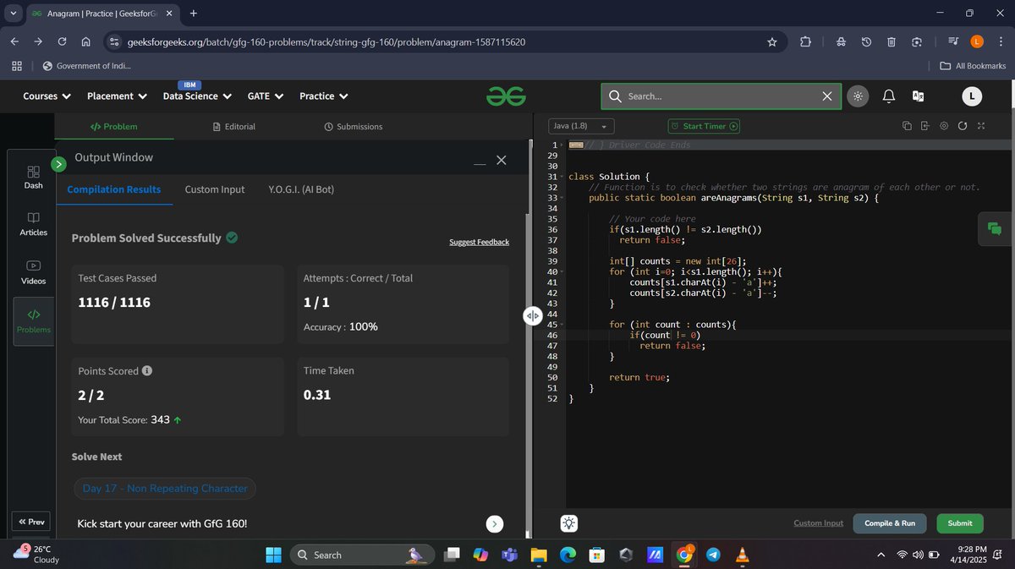Expand the Courses menu
Image resolution: width=1015 pixels, height=569 pixels.
[x=47, y=96]
